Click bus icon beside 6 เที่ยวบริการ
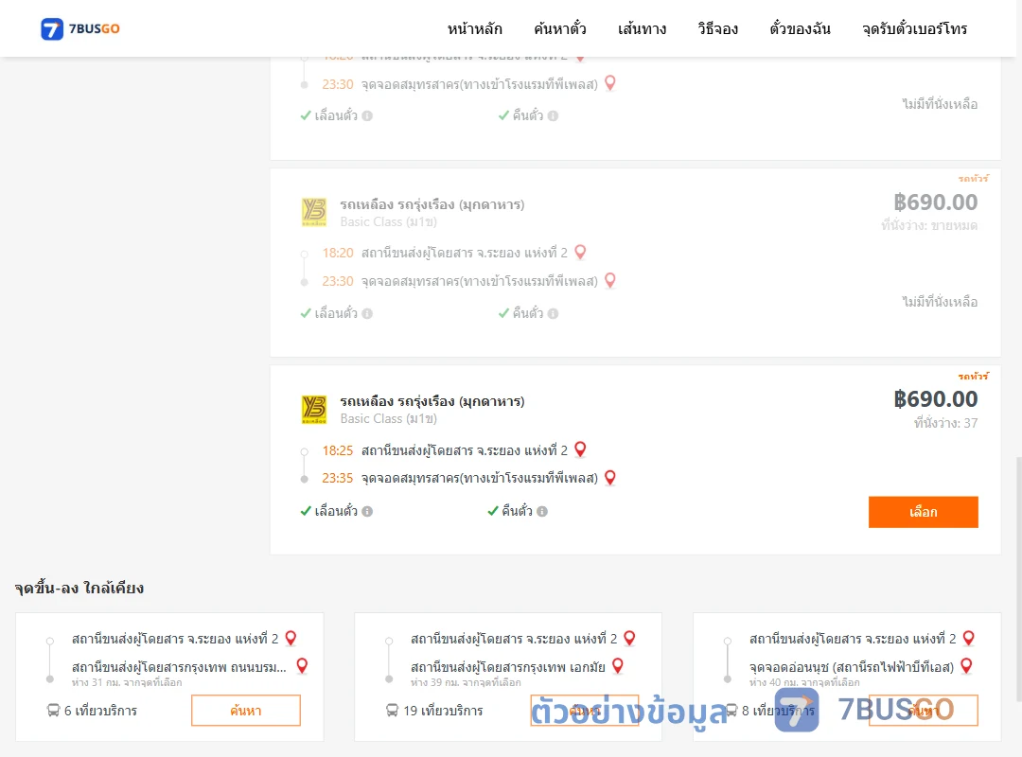This screenshot has height=757, width=1022. click(53, 710)
